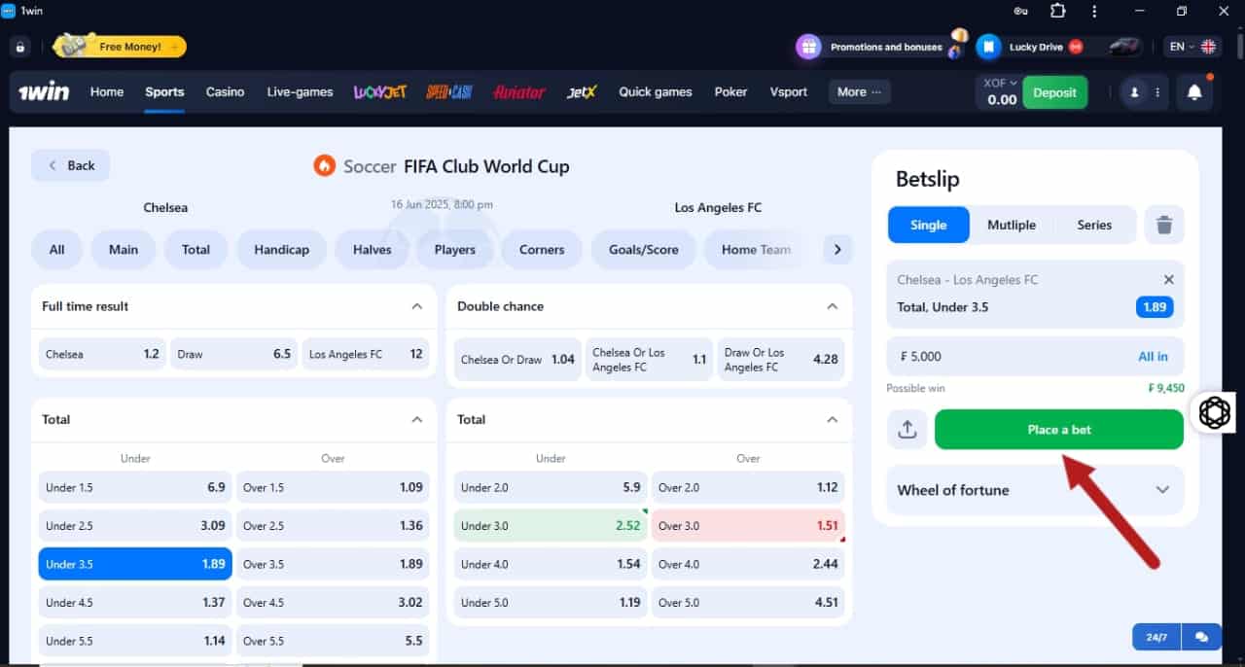This screenshot has height=667, width=1245.
Task: Clear the betslip with the trash icon
Action: coord(1163,226)
